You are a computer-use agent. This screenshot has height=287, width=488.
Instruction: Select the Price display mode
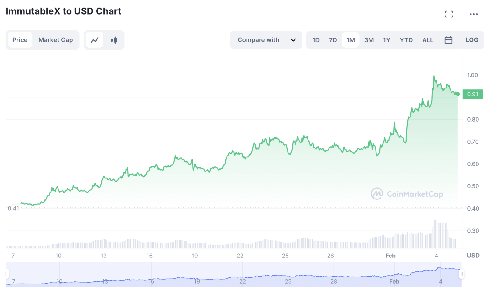pyautogui.click(x=20, y=40)
